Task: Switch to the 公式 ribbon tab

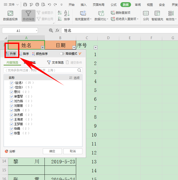Action: (x=114, y=5)
